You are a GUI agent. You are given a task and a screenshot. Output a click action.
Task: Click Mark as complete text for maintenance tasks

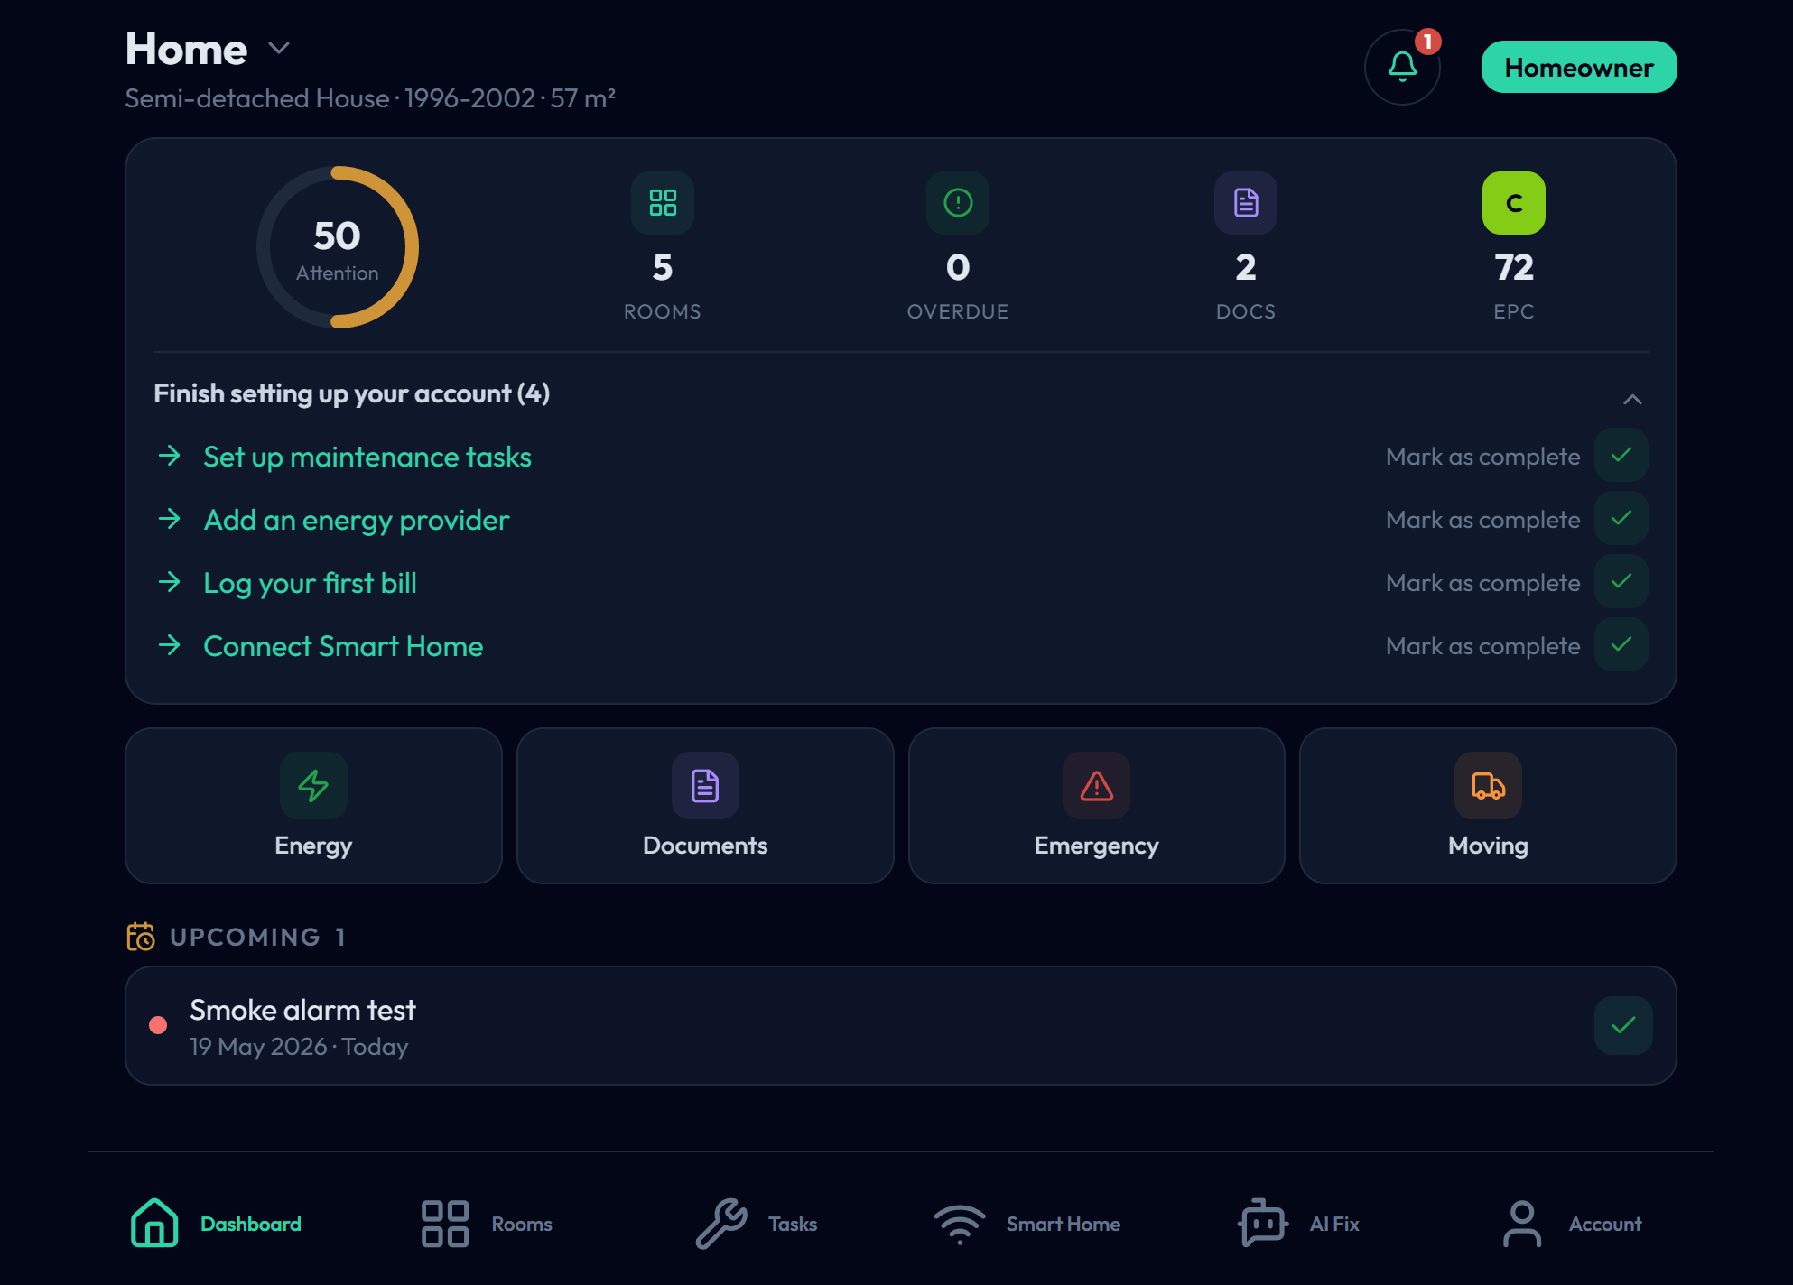coord(1483,457)
